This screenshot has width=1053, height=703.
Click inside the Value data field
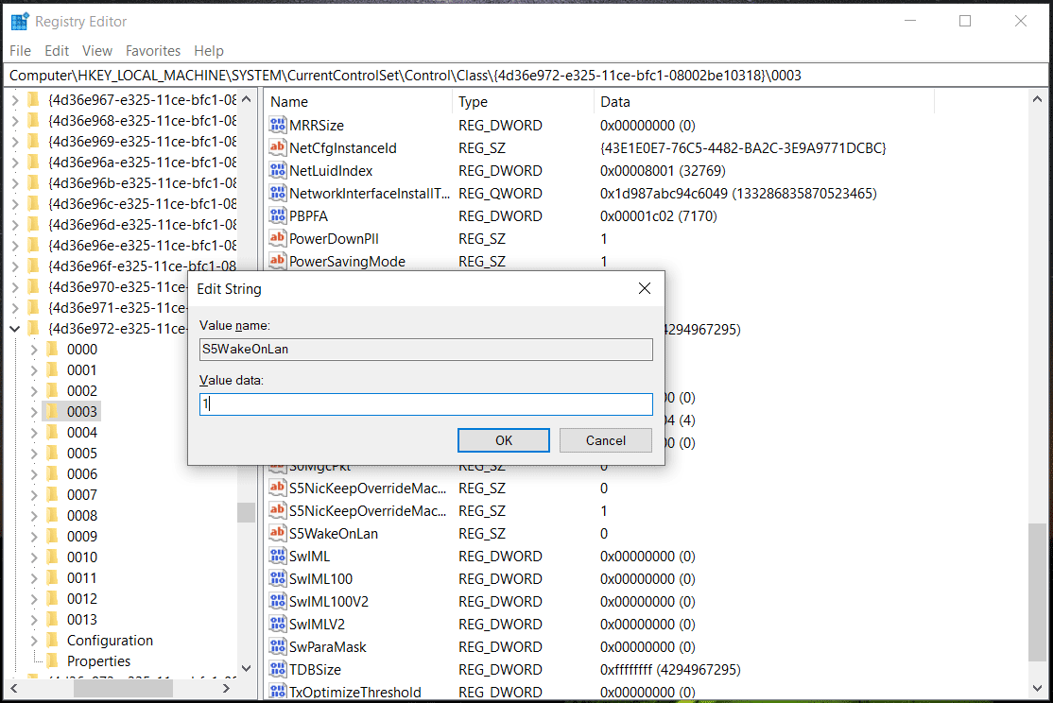425,403
